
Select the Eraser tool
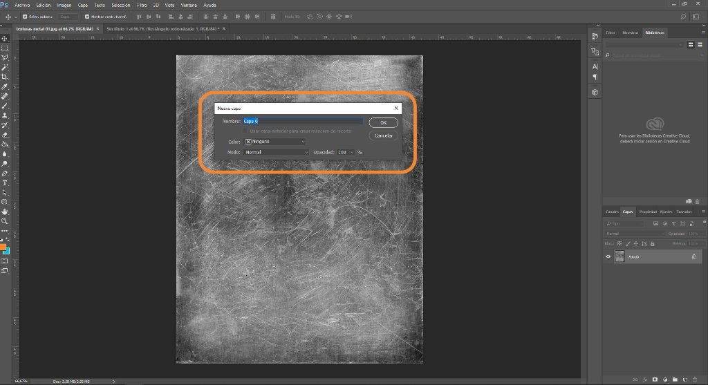point(5,135)
